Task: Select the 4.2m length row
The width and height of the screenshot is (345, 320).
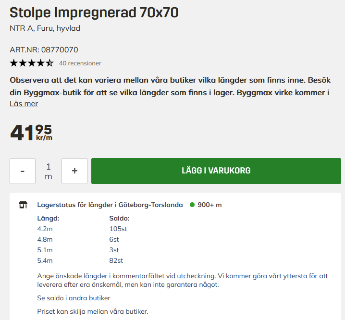Action: pos(45,229)
